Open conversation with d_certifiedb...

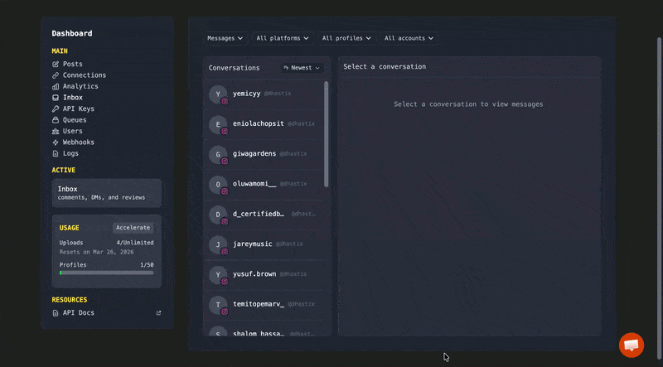pos(263,215)
